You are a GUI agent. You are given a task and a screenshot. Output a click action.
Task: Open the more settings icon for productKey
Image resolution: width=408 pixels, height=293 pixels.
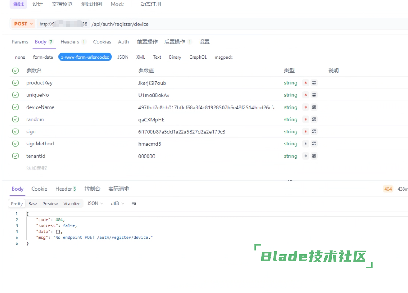(314, 83)
